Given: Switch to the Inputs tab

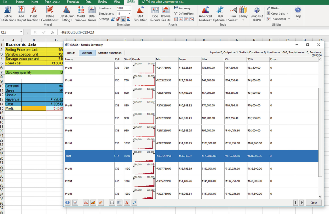Looking at the screenshot, I should 71,53.
